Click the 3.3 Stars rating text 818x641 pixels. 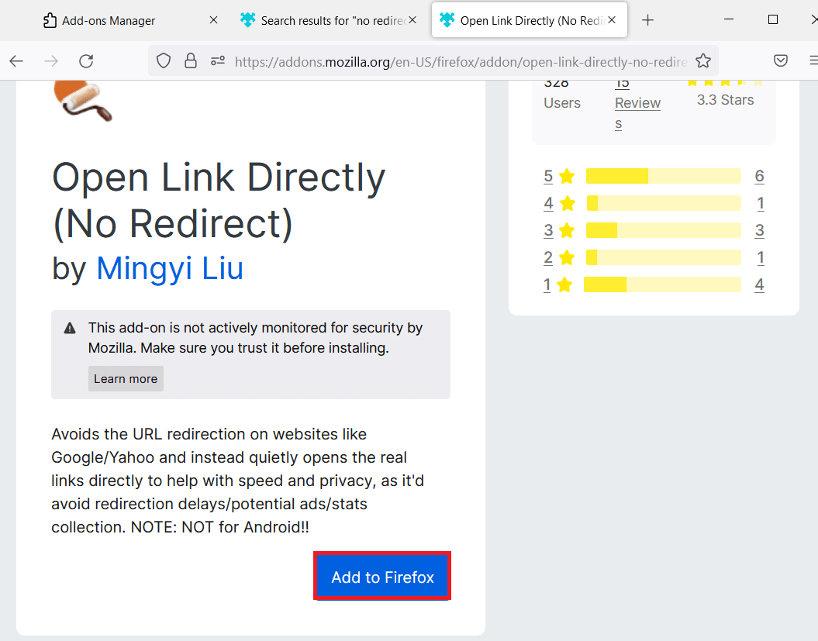(x=725, y=100)
